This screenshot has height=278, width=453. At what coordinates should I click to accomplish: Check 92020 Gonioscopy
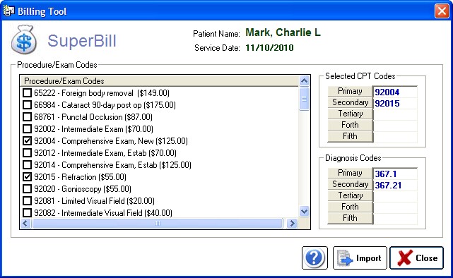pyautogui.click(x=27, y=188)
